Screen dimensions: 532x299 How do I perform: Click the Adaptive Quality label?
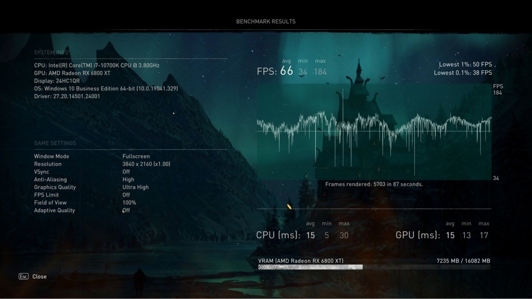point(55,210)
